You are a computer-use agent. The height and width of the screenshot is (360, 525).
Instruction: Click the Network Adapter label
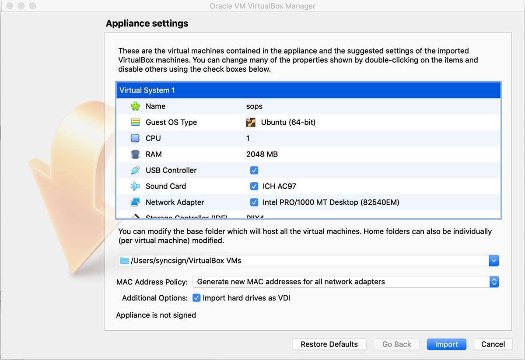coord(175,202)
